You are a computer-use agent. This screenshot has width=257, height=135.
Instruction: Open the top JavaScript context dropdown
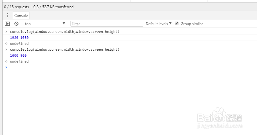[45, 23]
